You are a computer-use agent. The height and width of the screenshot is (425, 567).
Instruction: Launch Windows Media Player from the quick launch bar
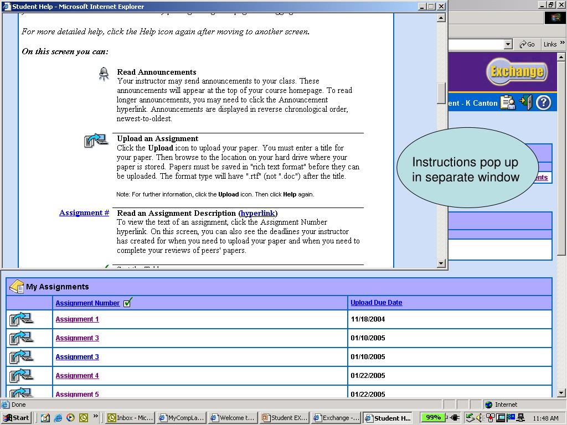(x=70, y=418)
